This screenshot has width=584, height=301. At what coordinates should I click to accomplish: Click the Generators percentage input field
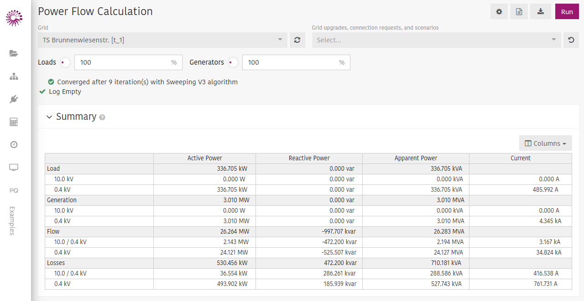click(x=296, y=62)
